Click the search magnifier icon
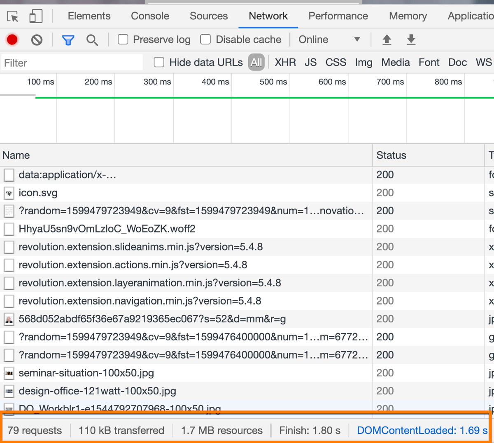The width and height of the screenshot is (494, 443). [x=92, y=40]
